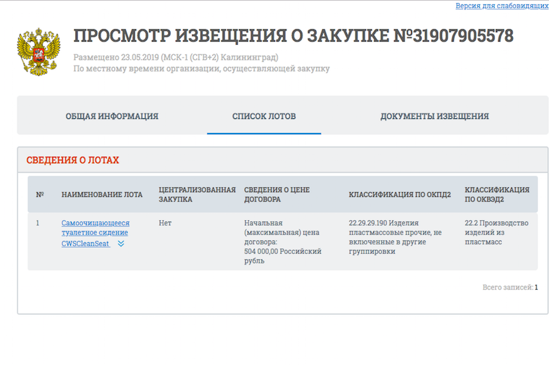This screenshot has width=549, height=366.
Task: Click the 'Классификация по ОКВЭД2' column header
Action: pos(497,195)
